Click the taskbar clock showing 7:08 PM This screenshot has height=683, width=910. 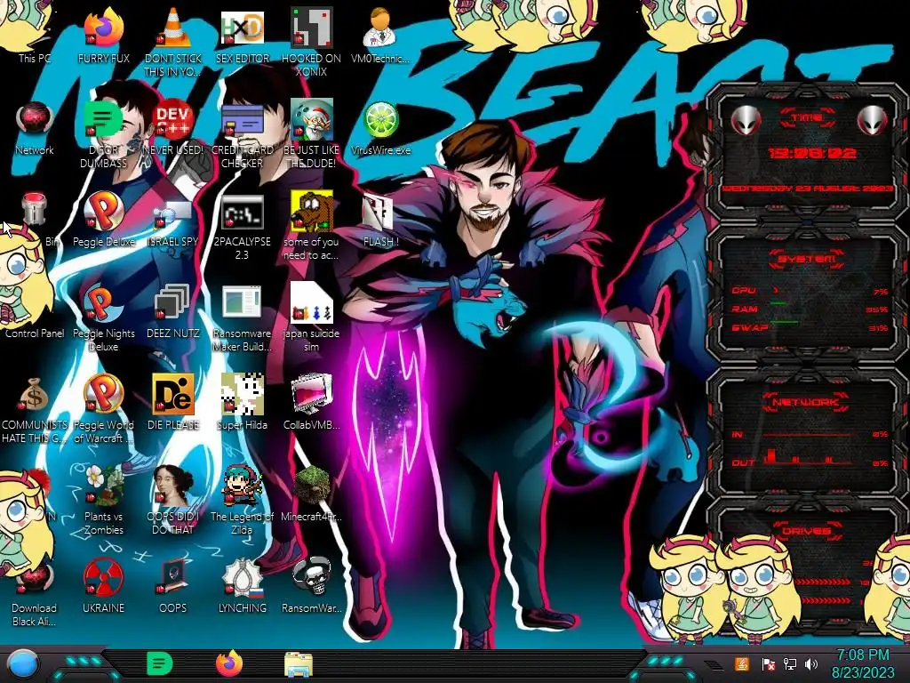[x=862, y=663]
